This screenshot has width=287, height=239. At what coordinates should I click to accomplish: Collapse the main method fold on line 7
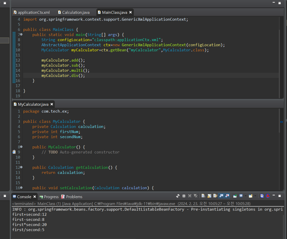click(21, 34)
